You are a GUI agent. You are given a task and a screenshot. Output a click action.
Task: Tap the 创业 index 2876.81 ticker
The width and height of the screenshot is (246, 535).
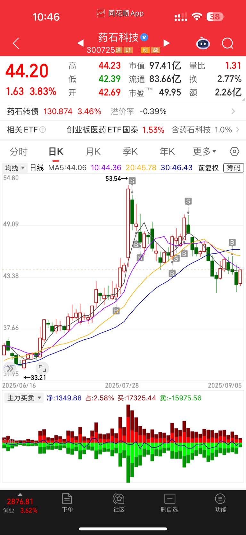pos(20,506)
